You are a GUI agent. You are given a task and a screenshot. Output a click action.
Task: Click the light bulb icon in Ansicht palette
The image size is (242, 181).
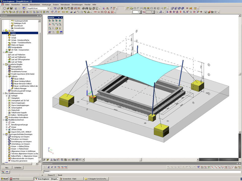[x=60, y=28]
